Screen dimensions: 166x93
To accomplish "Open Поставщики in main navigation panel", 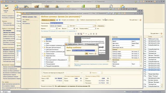I will pyautogui.click(x=7, y=30).
